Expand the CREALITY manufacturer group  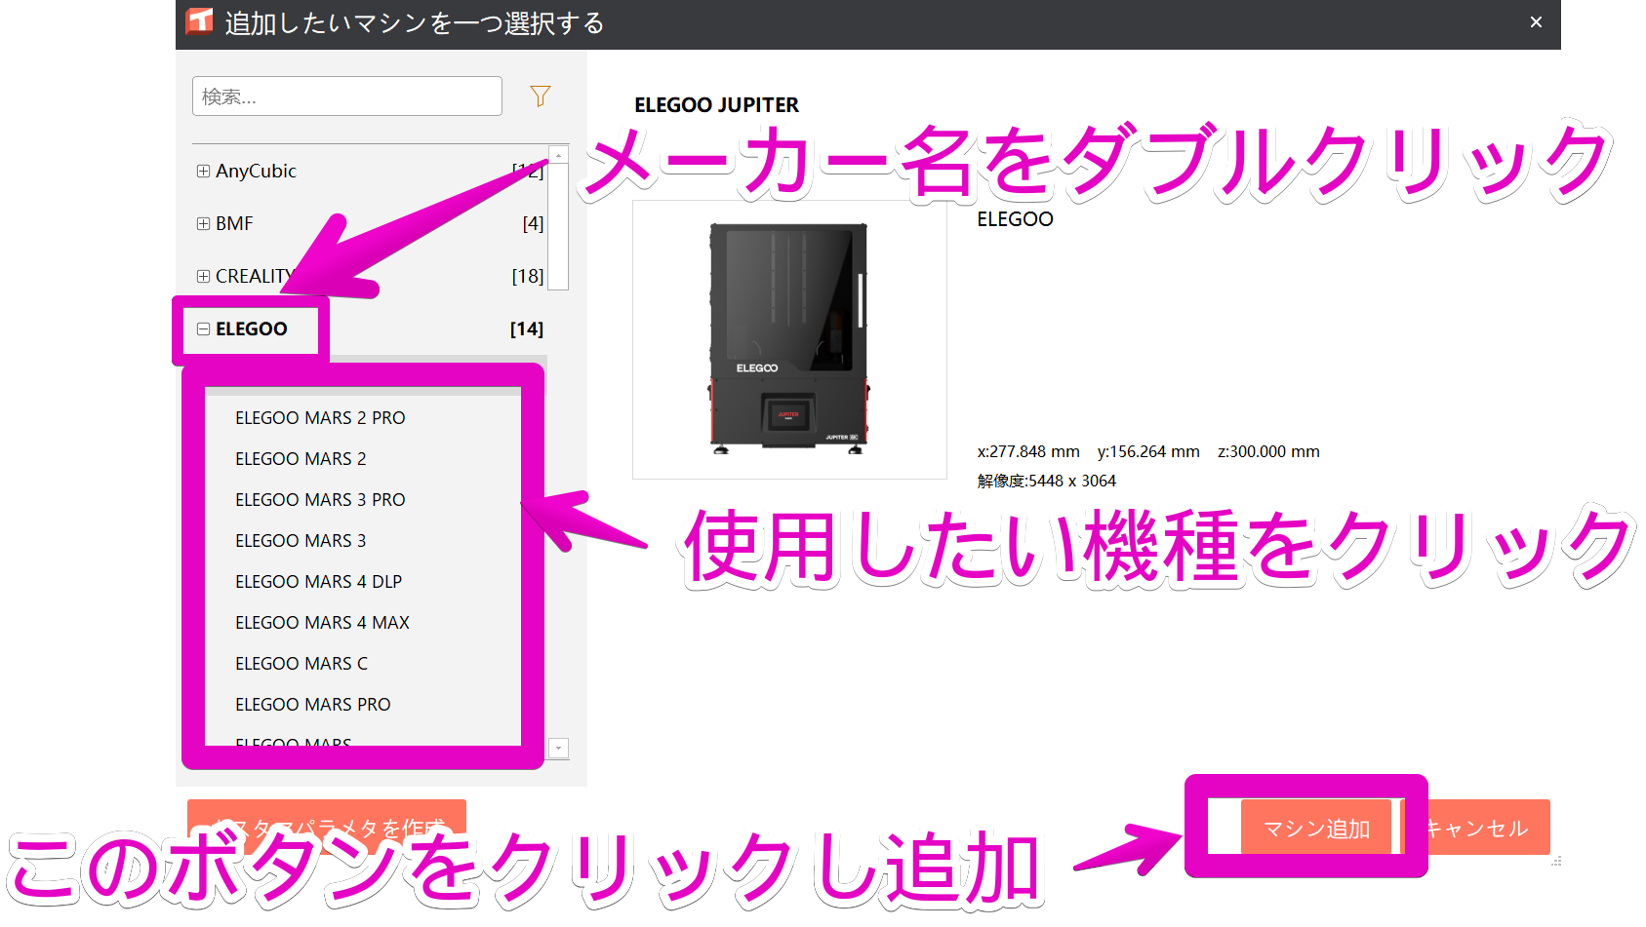[203, 276]
